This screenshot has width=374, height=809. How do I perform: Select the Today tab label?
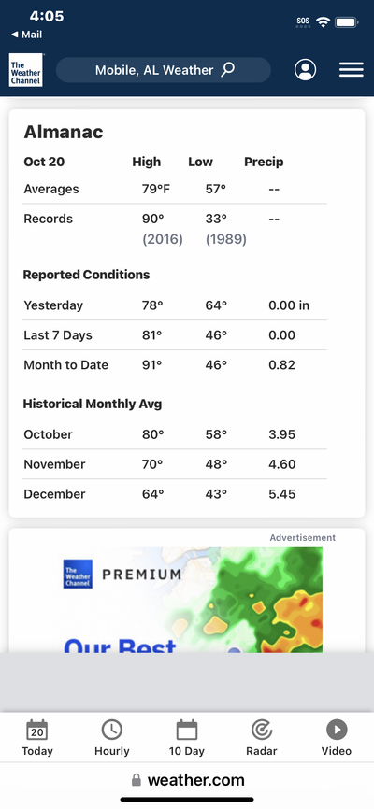(37, 751)
